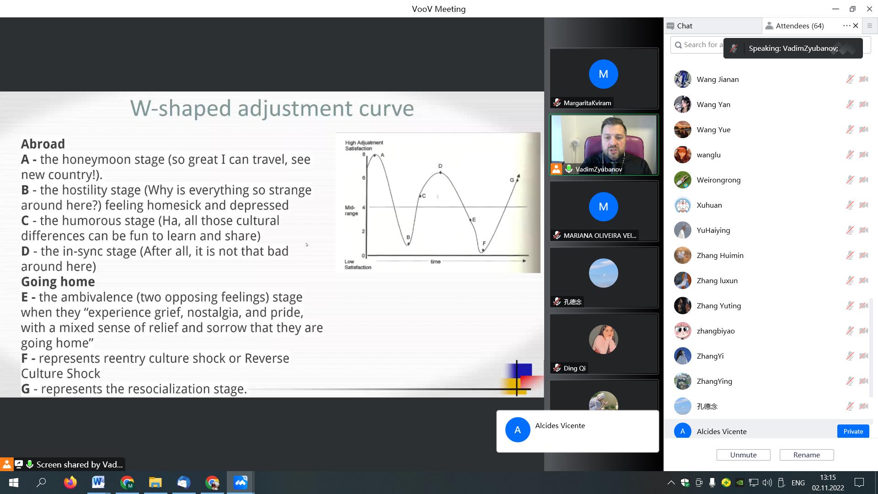This screenshot has width=878, height=494.
Task: Start private chat with Alcides Vicente
Action: [x=853, y=431]
